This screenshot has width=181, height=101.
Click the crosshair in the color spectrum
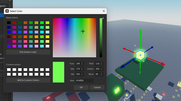click(83, 31)
